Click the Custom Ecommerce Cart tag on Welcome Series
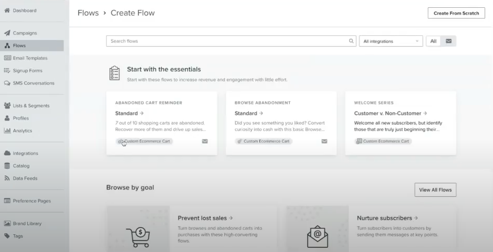This screenshot has height=252, width=493. click(x=383, y=141)
